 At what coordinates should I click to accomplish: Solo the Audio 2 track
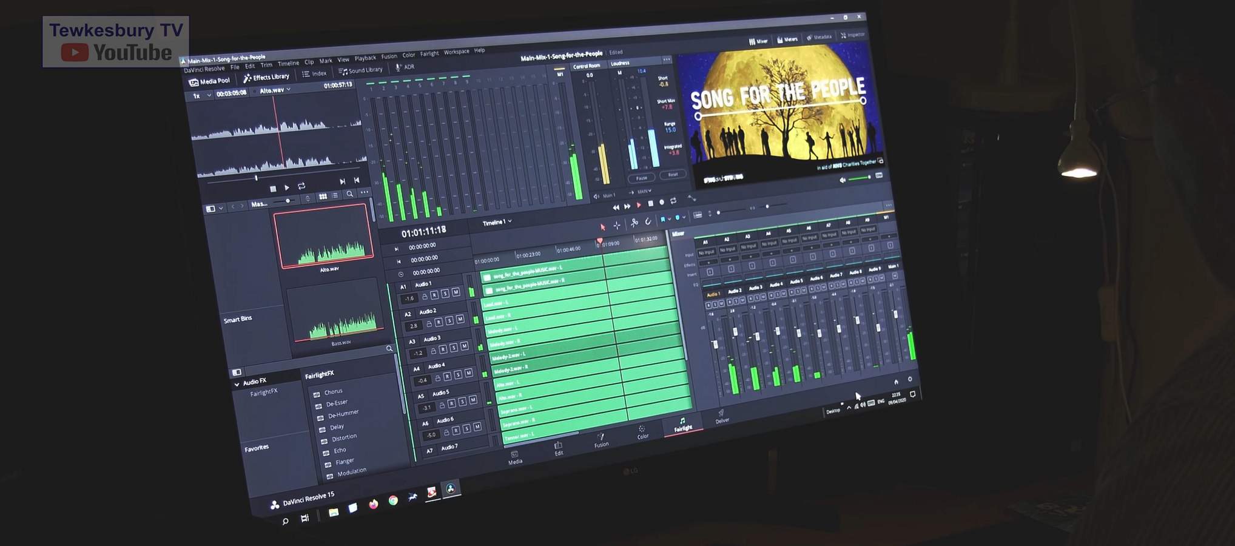(449, 321)
